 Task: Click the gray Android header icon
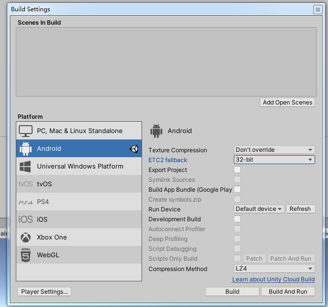pos(156,131)
